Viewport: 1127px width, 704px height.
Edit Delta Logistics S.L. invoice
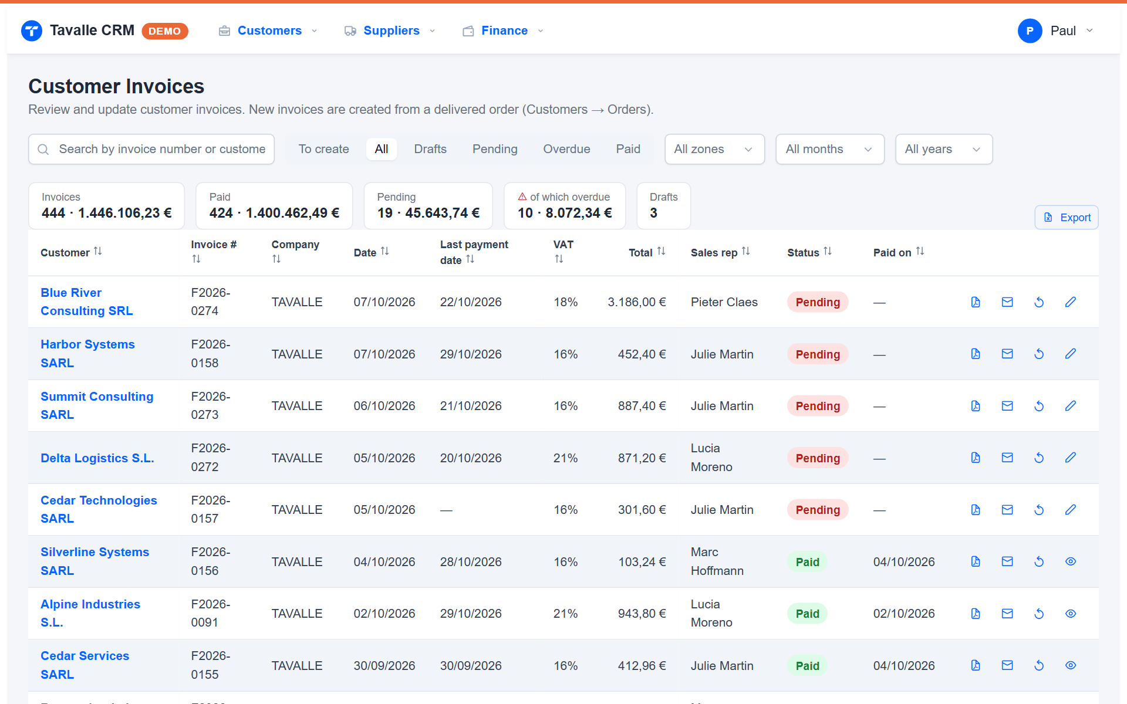click(x=1071, y=458)
